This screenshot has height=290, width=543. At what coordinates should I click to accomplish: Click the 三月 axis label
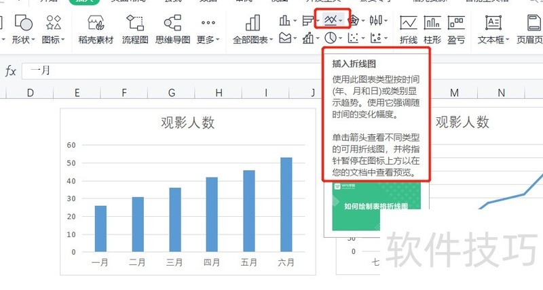(174, 262)
